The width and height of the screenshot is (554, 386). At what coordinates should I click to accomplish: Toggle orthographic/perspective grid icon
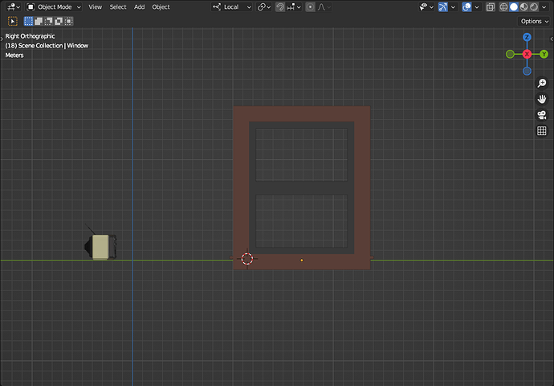pos(542,131)
